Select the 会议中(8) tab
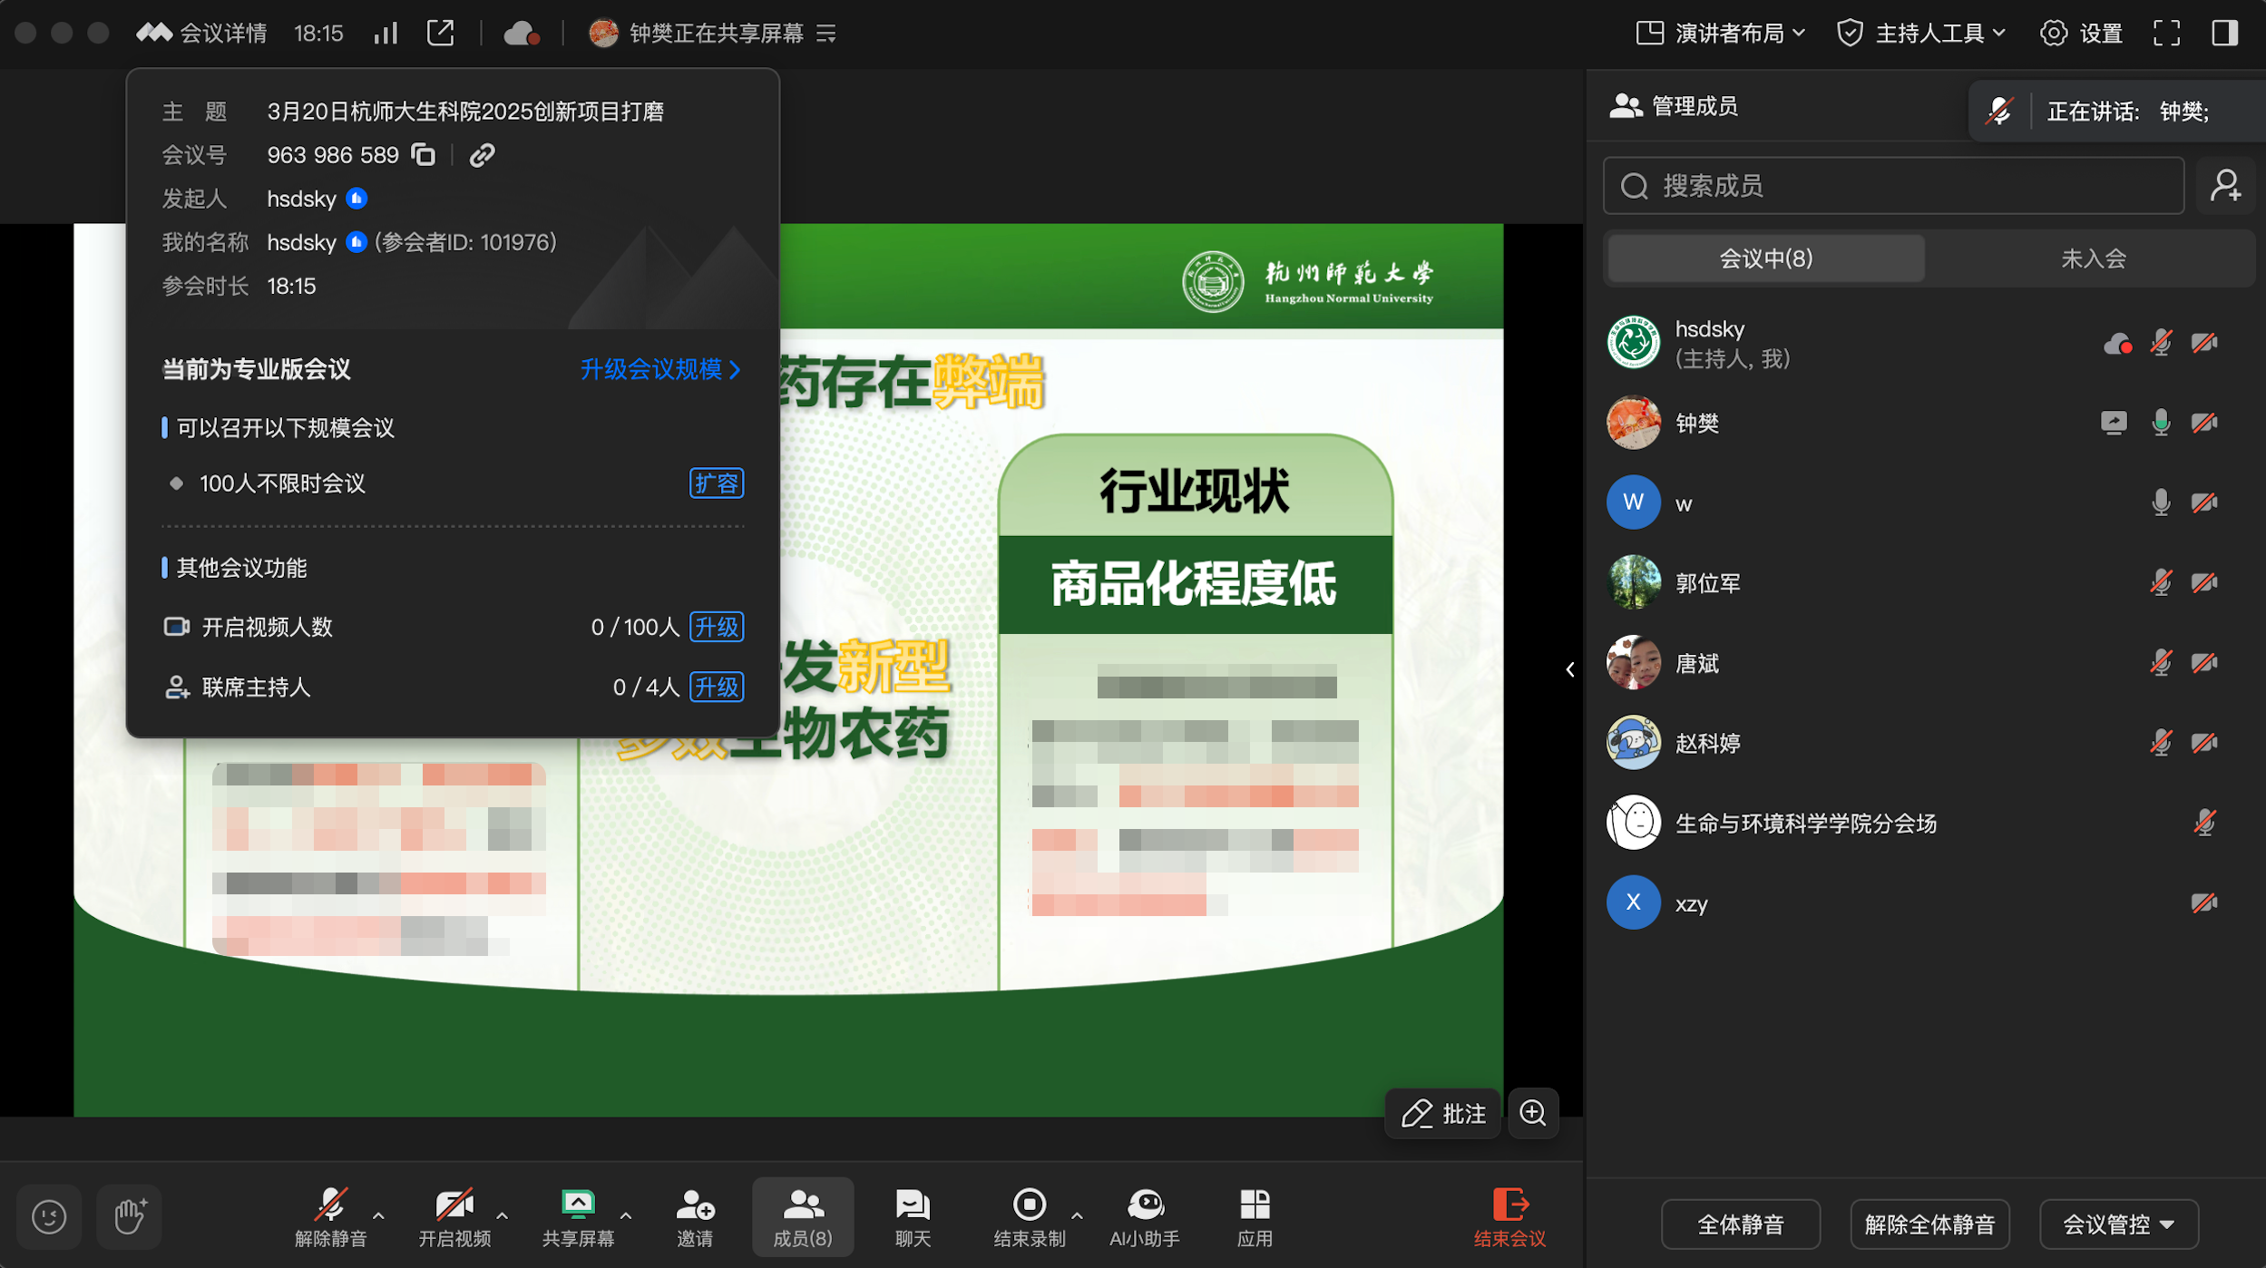 click(x=1765, y=258)
